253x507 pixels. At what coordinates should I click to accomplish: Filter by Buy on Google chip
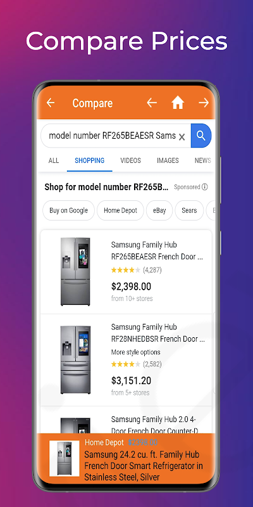click(68, 210)
